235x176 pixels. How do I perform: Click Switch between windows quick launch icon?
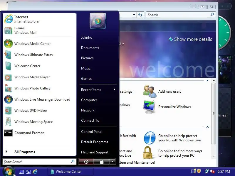[28, 172]
